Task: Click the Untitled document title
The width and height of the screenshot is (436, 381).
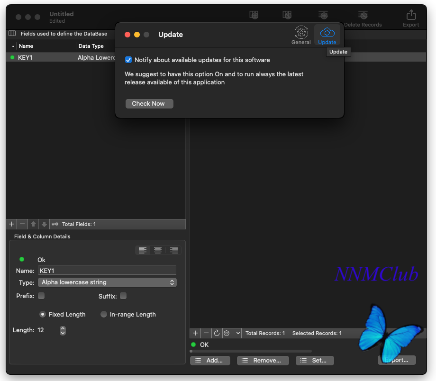Action: pos(62,14)
